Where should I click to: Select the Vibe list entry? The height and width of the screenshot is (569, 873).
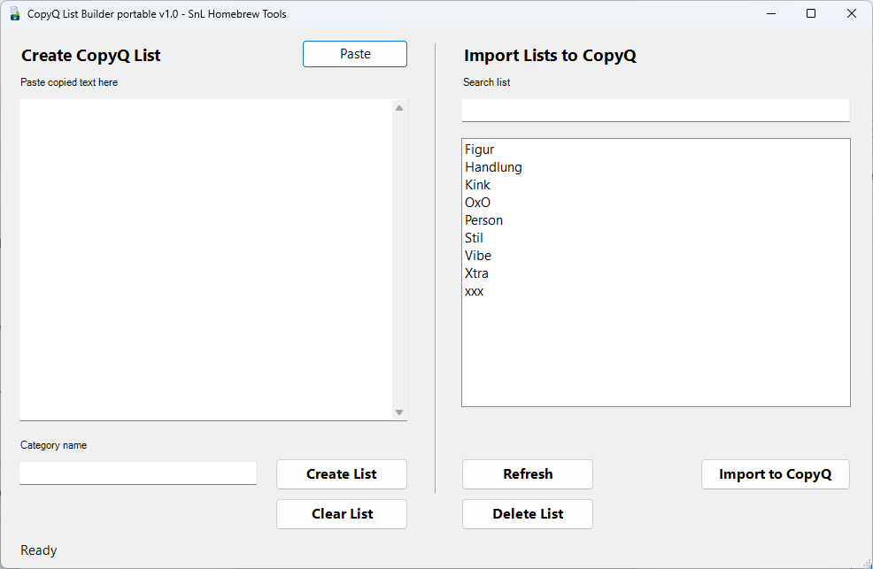pos(656,256)
